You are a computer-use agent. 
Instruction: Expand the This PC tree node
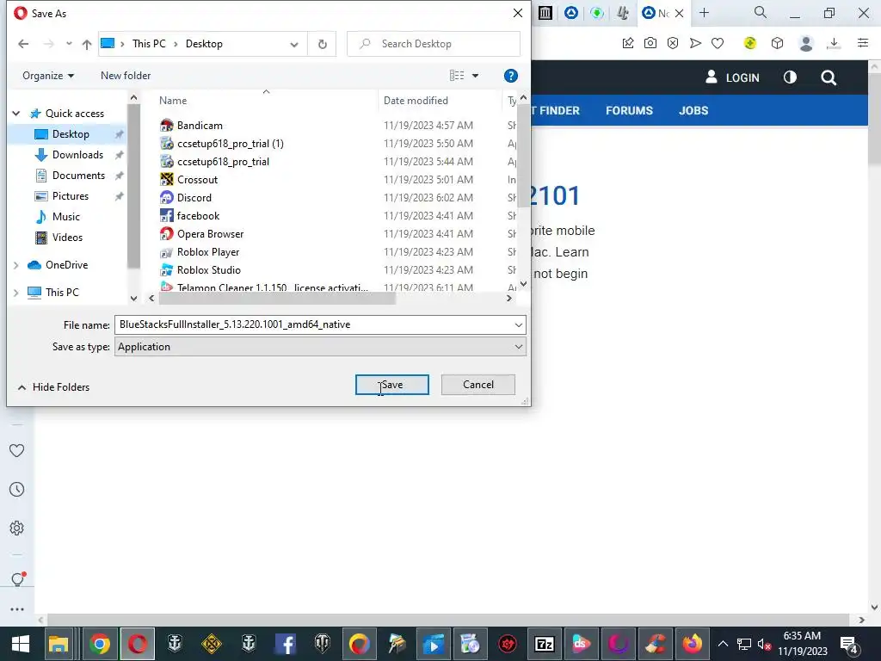coord(16,293)
